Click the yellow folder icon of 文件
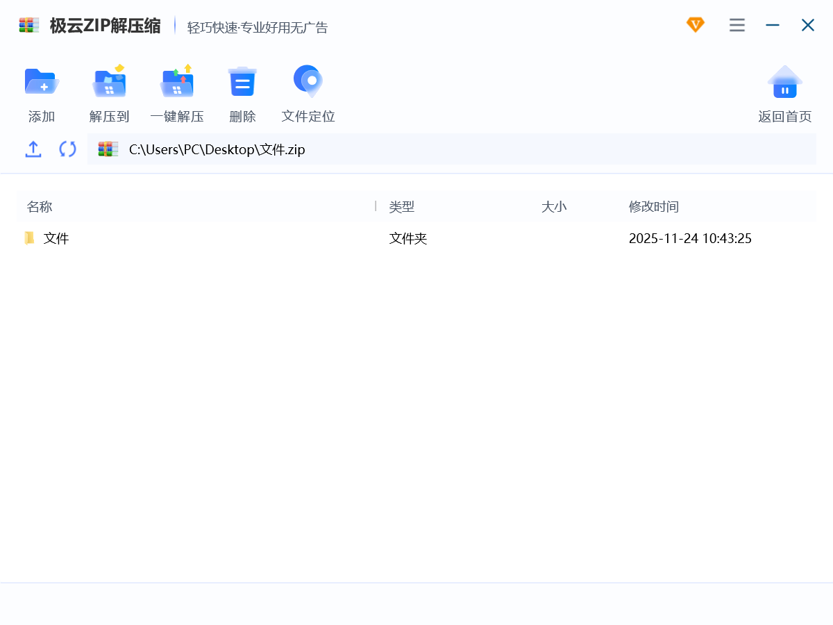 (x=29, y=239)
